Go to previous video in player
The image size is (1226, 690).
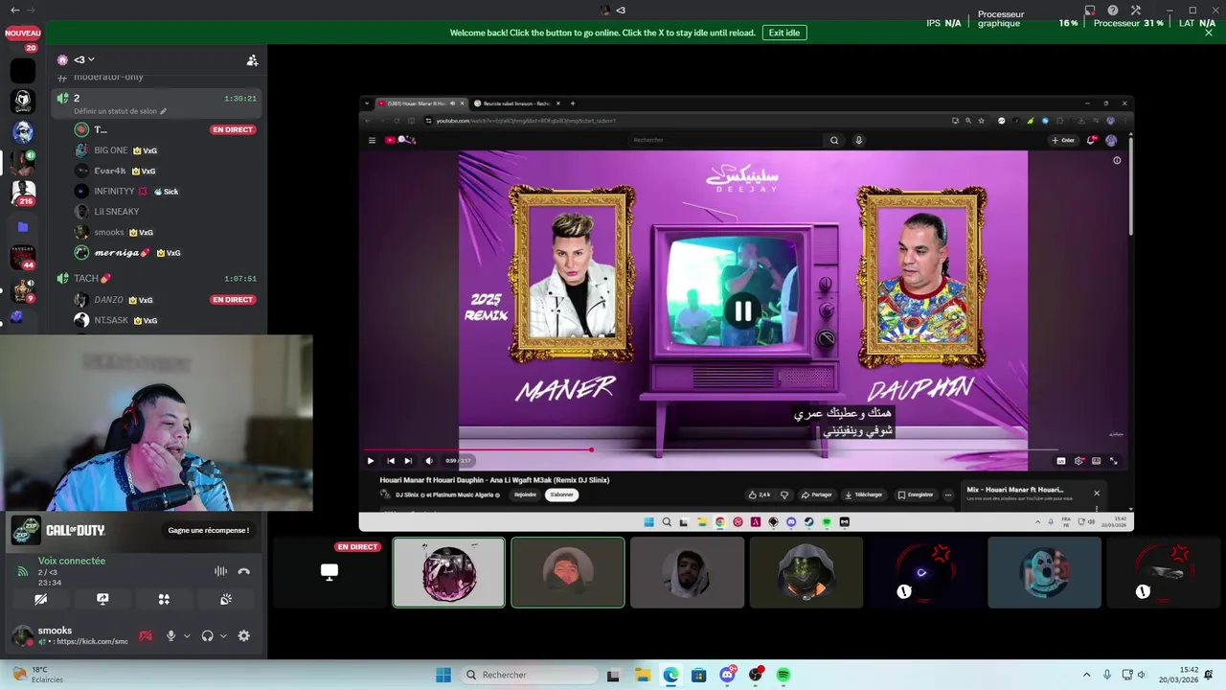click(x=390, y=461)
